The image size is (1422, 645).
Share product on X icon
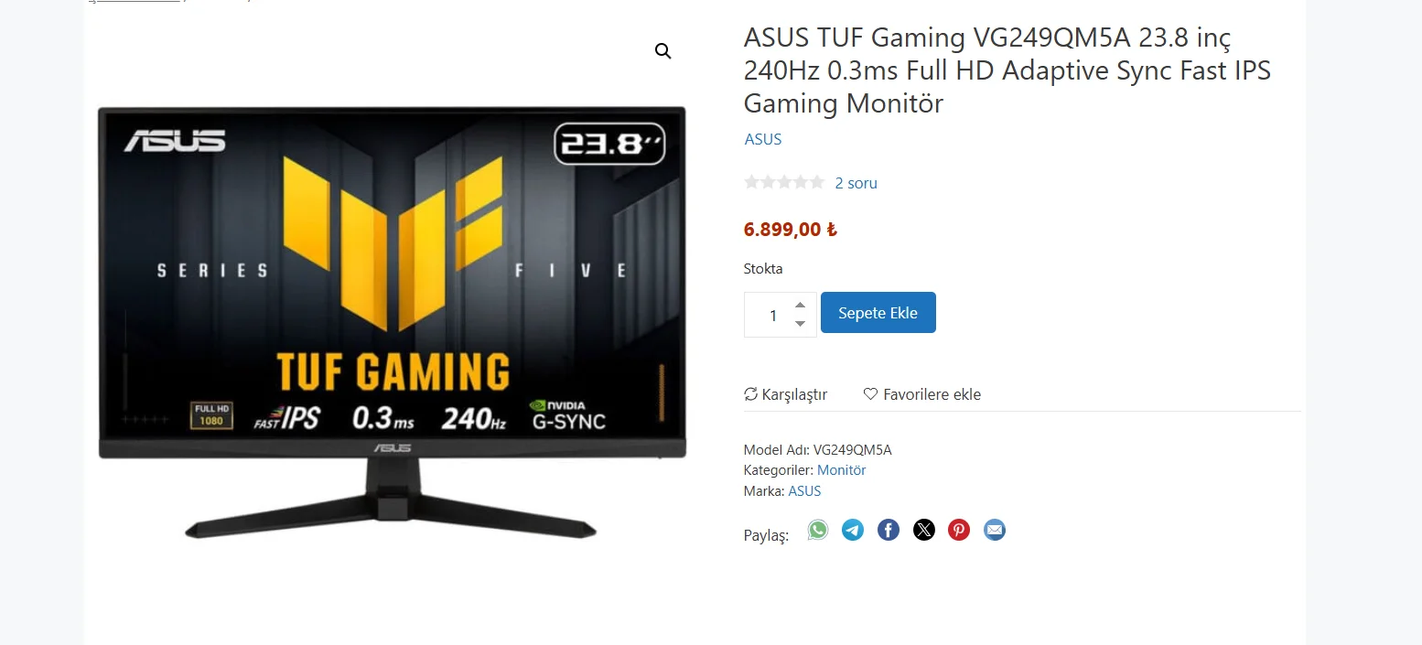click(924, 530)
